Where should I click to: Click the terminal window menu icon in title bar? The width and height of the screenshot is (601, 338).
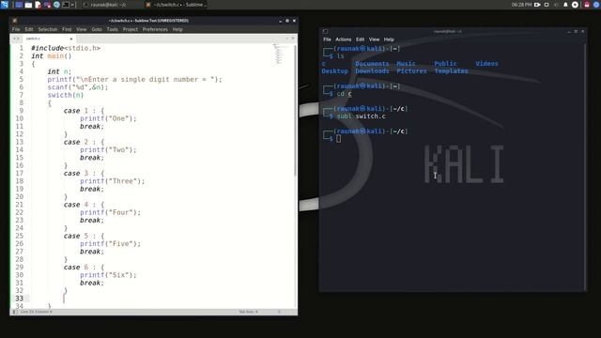click(x=325, y=31)
